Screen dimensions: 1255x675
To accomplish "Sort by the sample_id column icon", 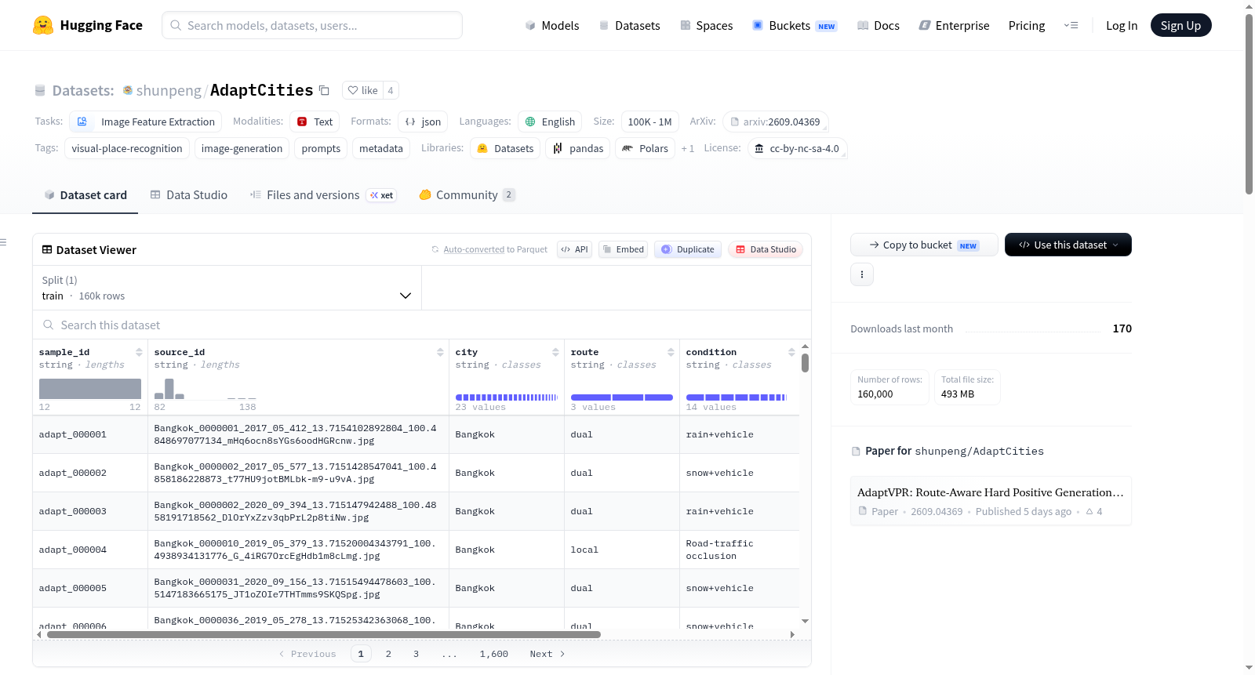I will point(139,352).
